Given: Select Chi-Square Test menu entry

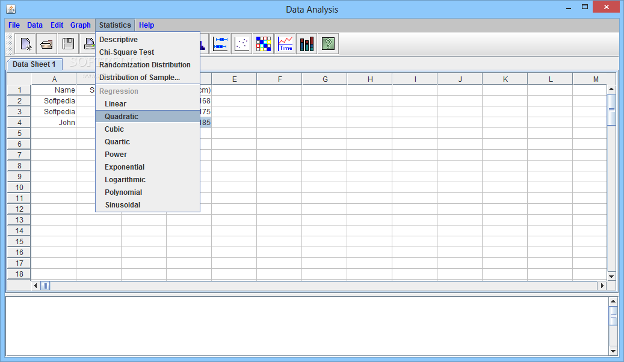Looking at the screenshot, I should coord(147,52).
